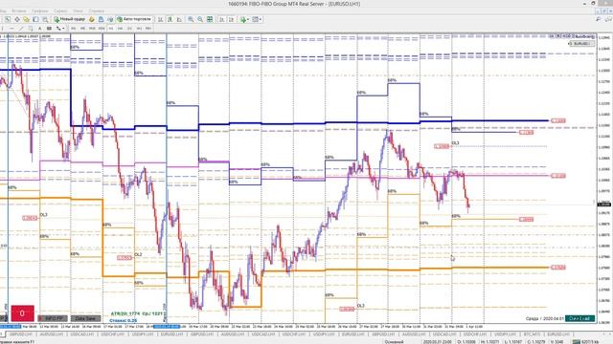This screenshot has width=613, height=344.
Task: Open the Справка menu
Action: (96, 11)
